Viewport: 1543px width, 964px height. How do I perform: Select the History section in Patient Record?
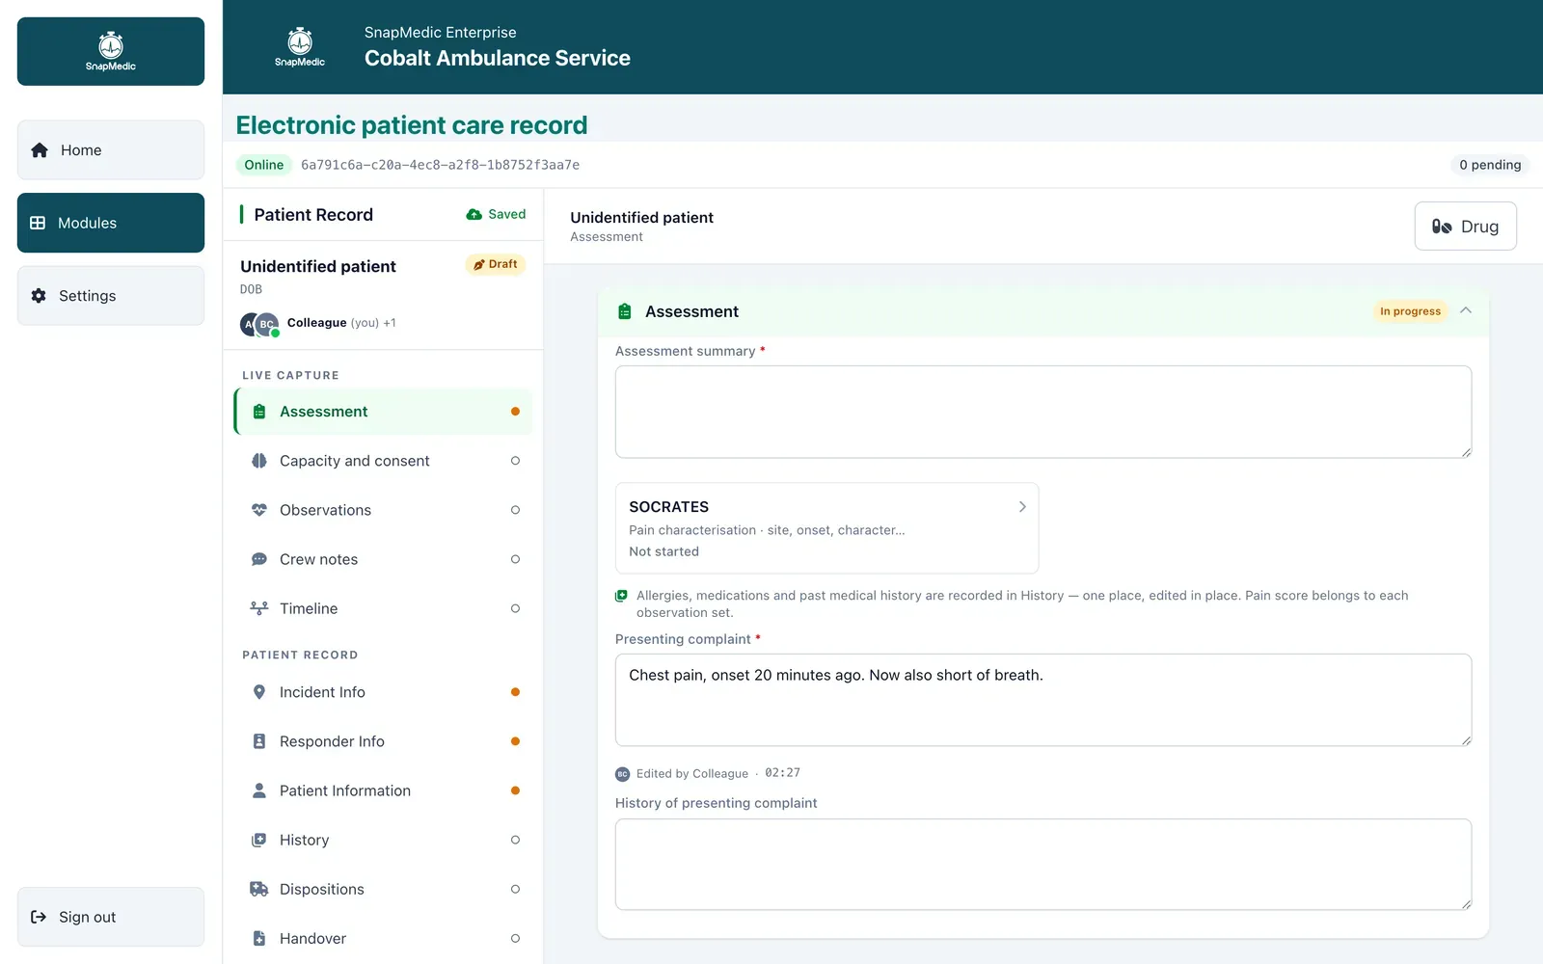384,840
